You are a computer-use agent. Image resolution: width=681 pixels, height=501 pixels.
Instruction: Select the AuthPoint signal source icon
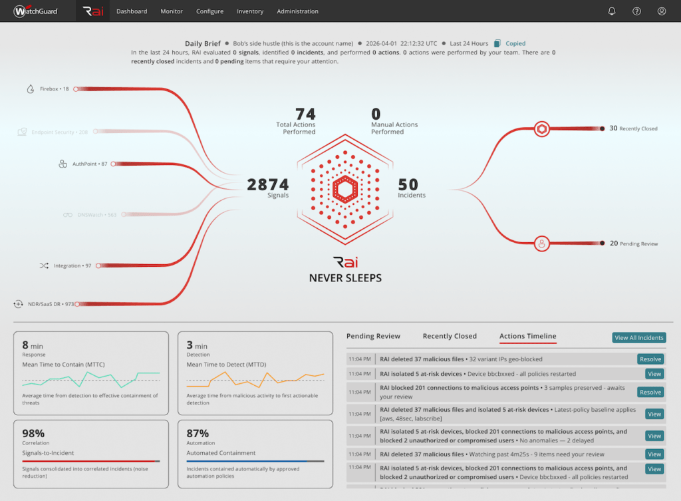(x=63, y=164)
